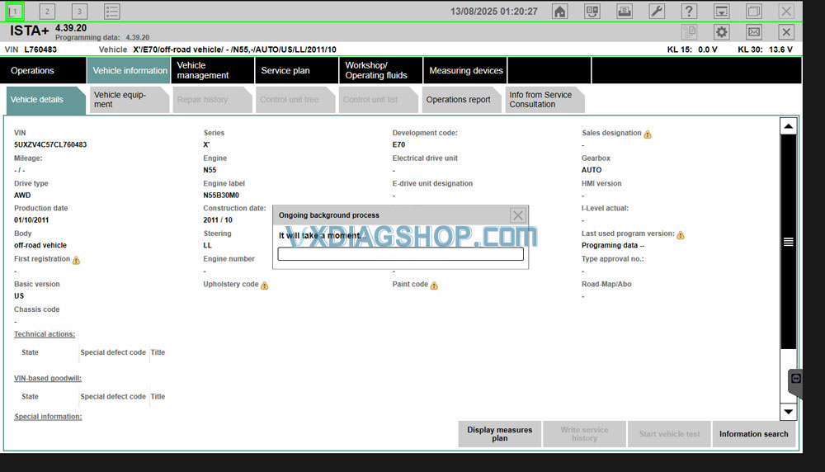The width and height of the screenshot is (825, 472).
Task: Open the Operations menu
Action: click(43, 70)
